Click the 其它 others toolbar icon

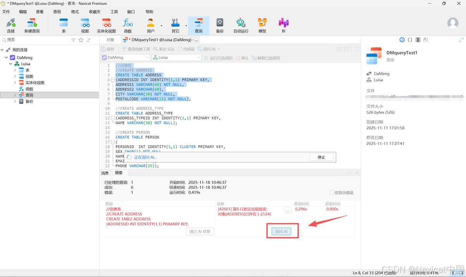(175, 25)
